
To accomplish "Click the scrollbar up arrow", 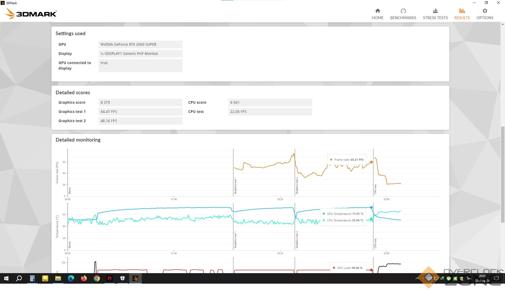I will (503, 24).
